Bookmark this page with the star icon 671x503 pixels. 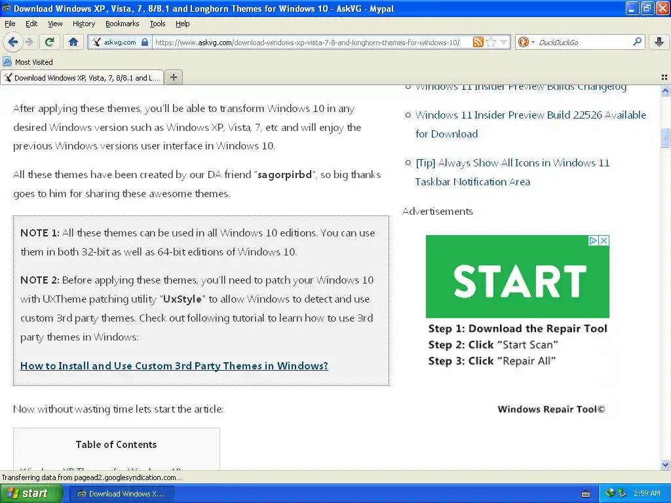coord(491,42)
